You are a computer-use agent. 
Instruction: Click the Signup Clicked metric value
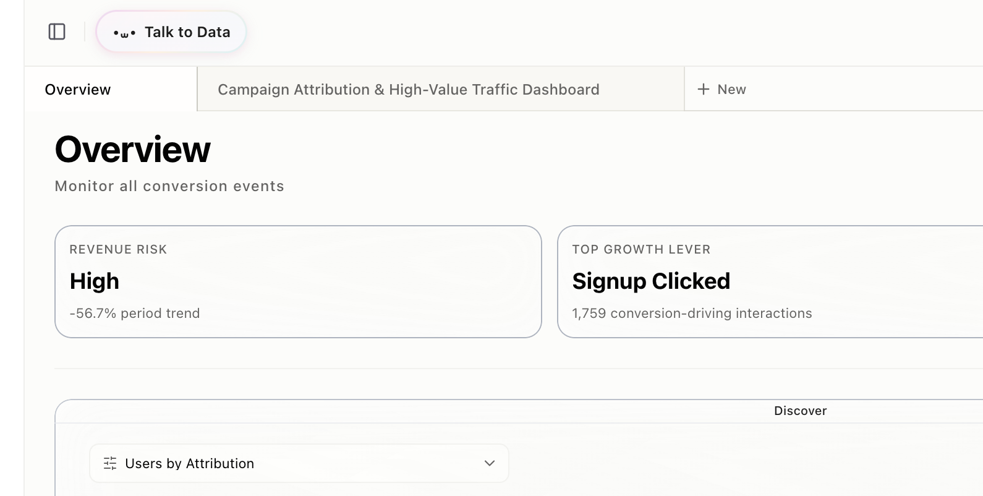point(651,281)
